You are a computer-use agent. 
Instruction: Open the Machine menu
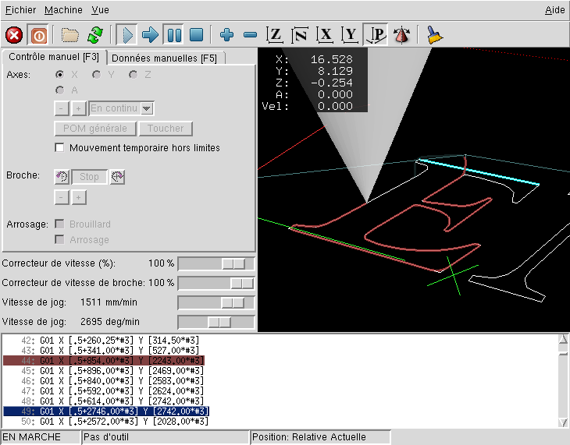coord(63,10)
